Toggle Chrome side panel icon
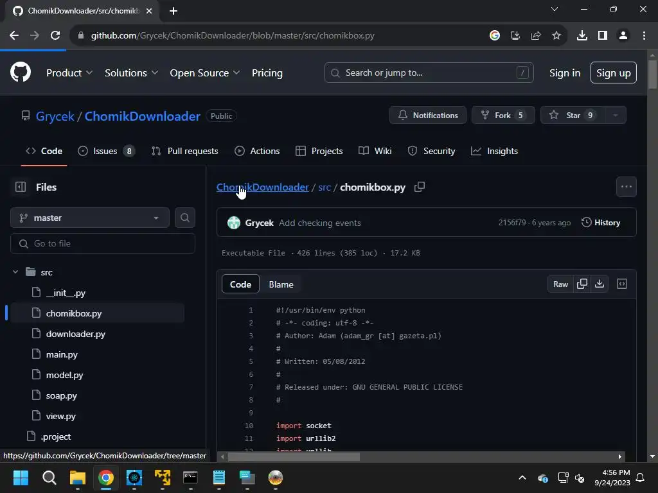Image resolution: width=658 pixels, height=493 pixels. coord(603,36)
